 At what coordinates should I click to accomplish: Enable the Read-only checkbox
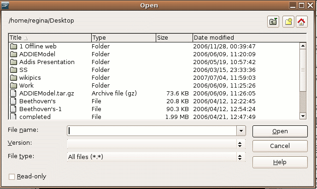click(x=12, y=177)
